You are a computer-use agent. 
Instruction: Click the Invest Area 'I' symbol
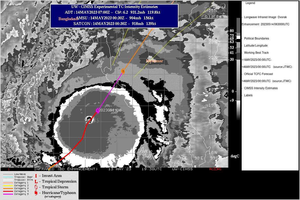36,176
